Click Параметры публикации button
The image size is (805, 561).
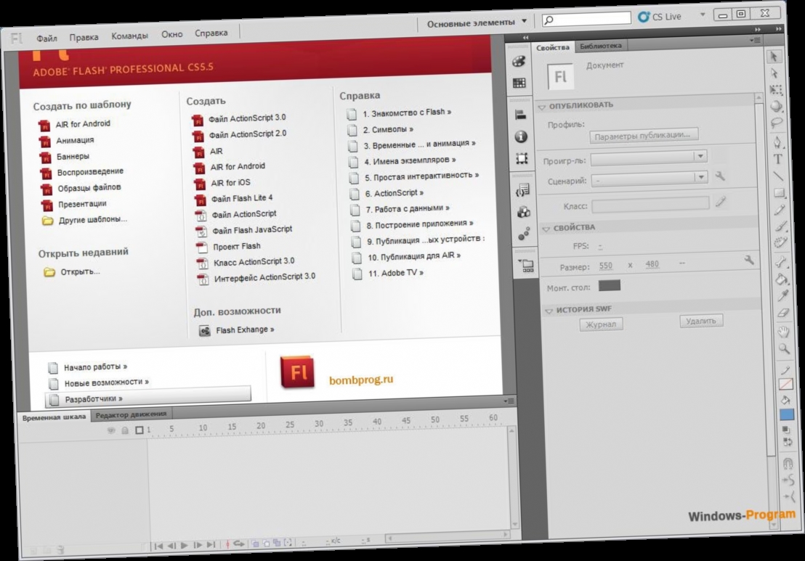[642, 136]
